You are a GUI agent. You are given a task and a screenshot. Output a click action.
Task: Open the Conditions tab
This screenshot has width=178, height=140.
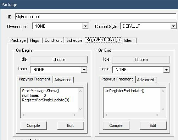[54, 40]
